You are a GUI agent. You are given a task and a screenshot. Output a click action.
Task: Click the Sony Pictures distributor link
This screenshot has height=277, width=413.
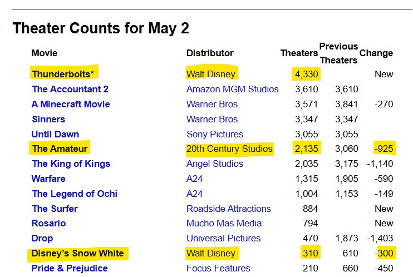tap(215, 134)
